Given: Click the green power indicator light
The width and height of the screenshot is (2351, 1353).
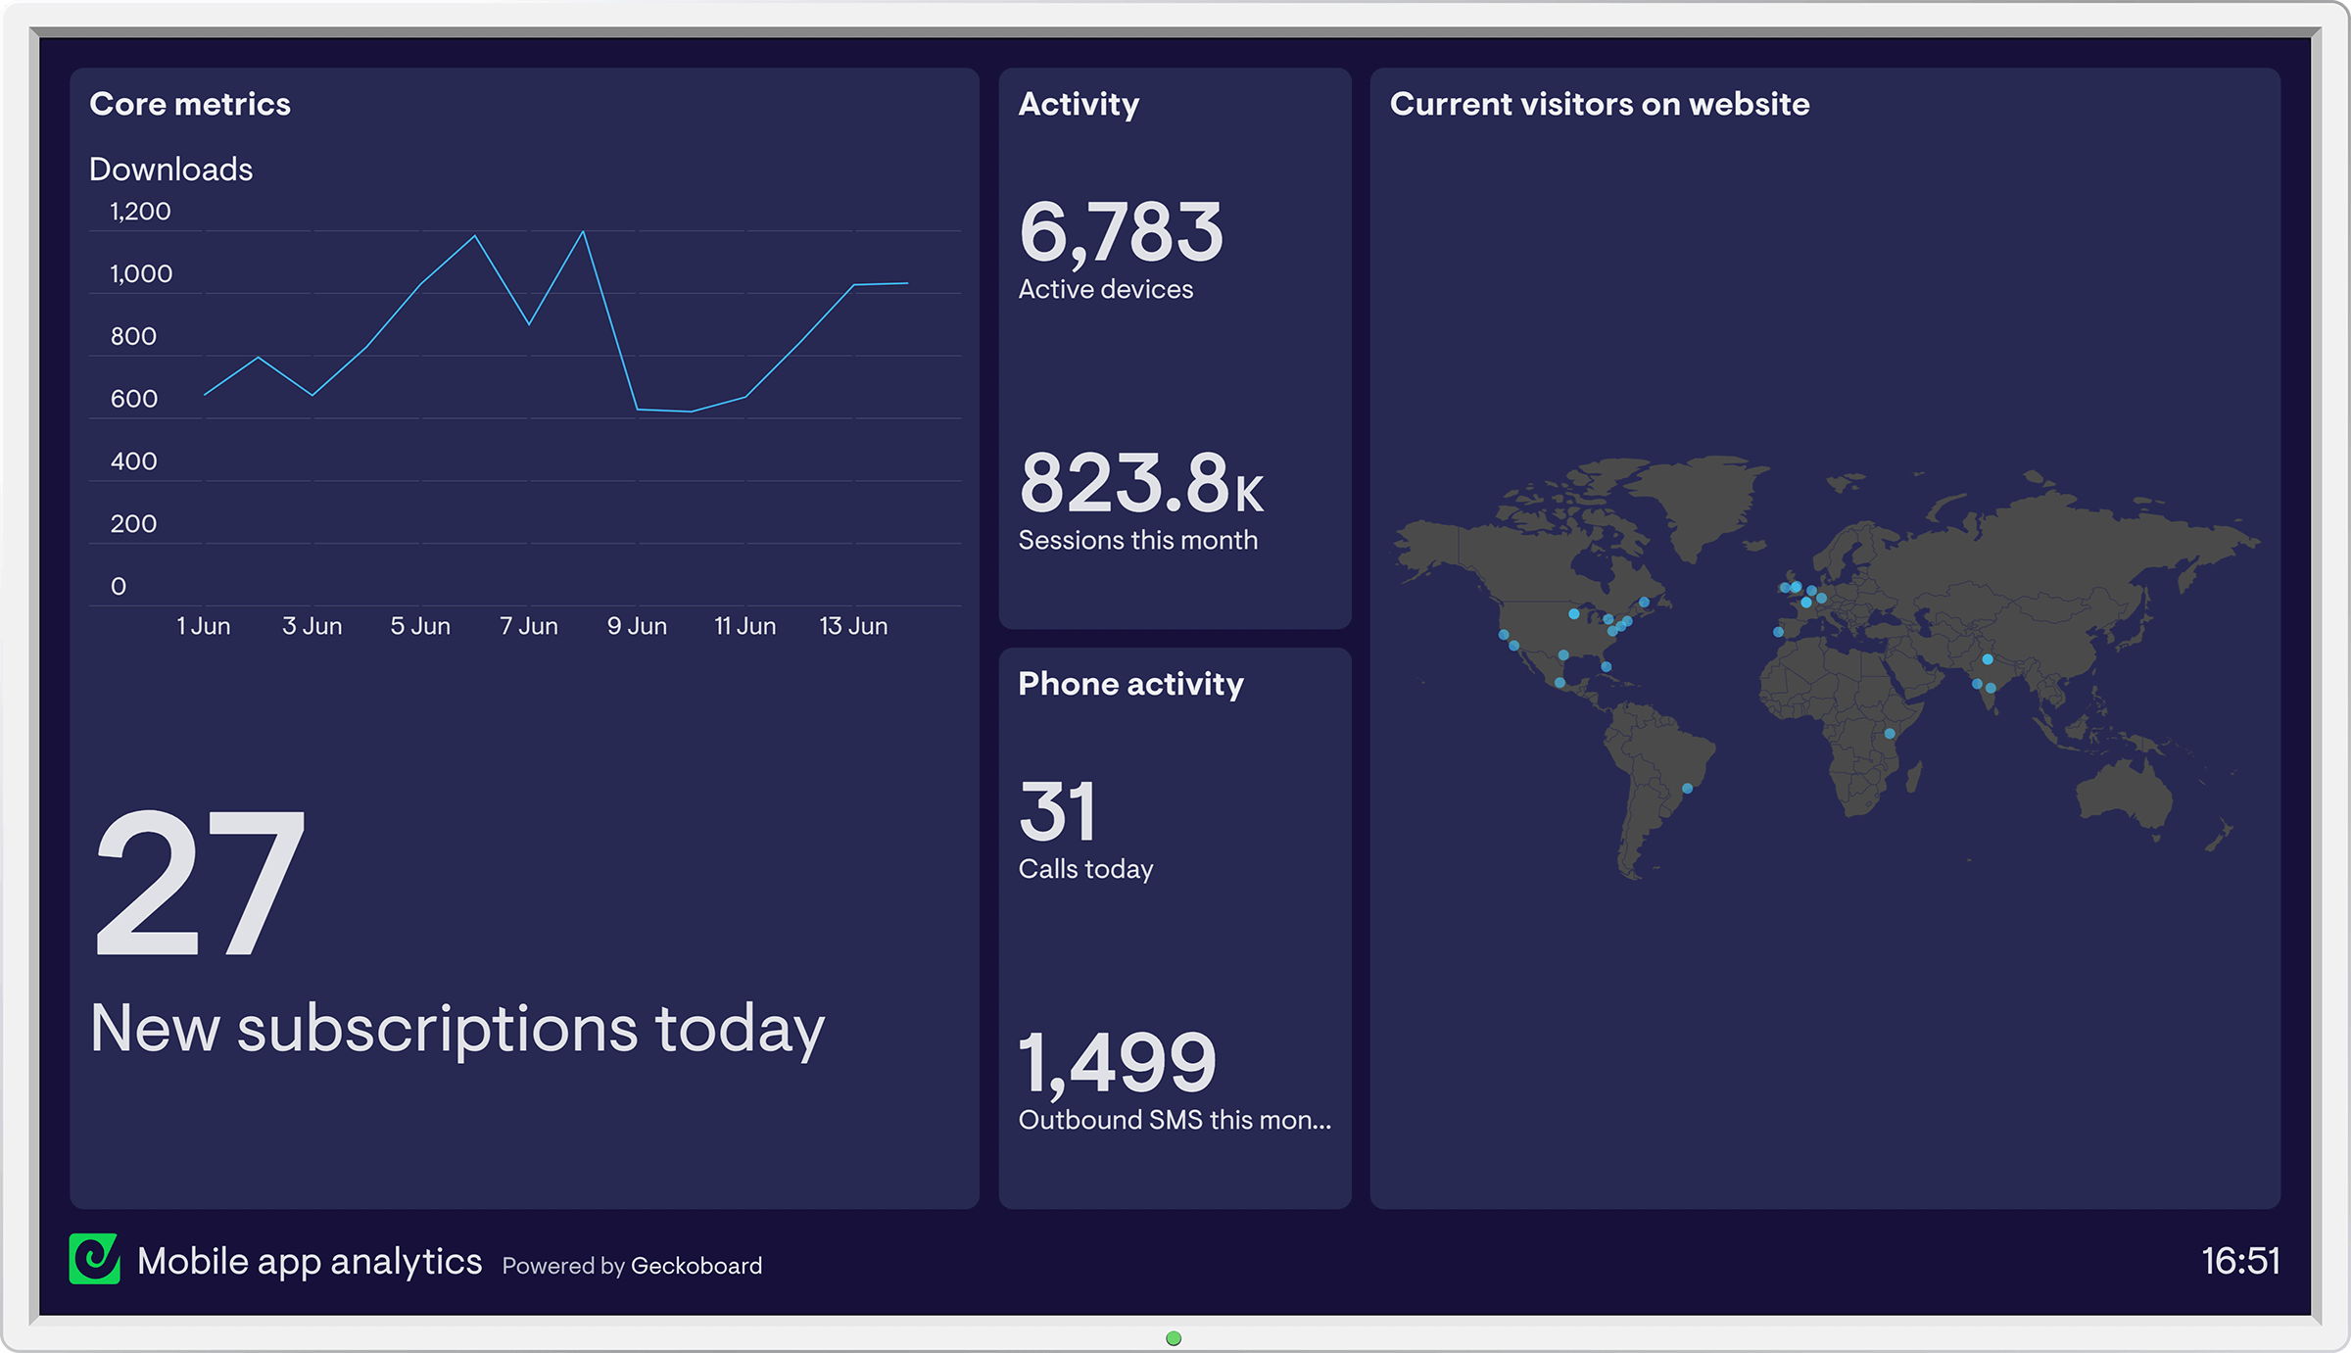Looking at the screenshot, I should (x=1174, y=1338).
